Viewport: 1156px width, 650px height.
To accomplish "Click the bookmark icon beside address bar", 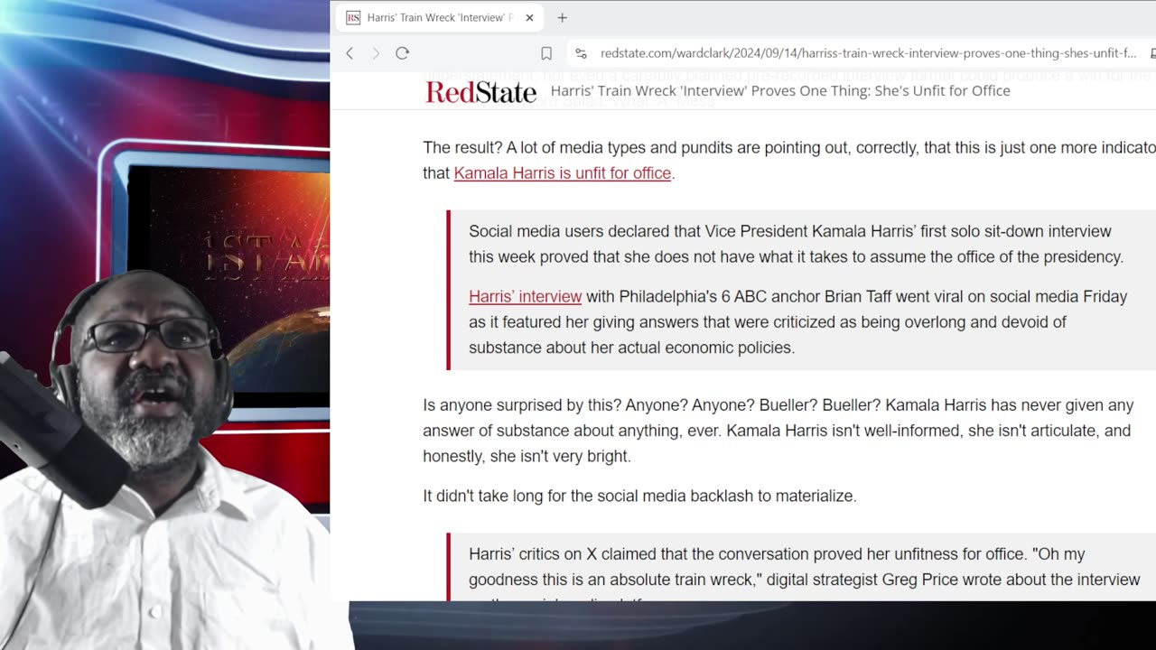I will pyautogui.click(x=546, y=53).
